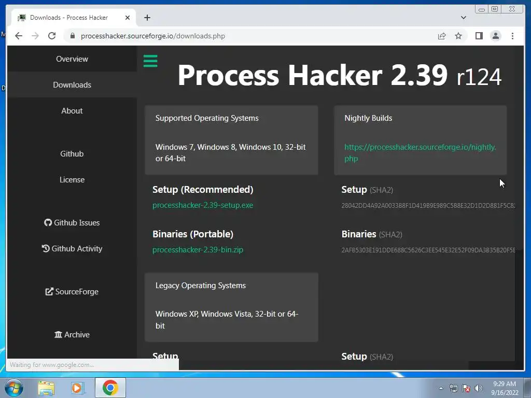Bookmark this page with star icon
Screen dimensions: 531x398
(x=458, y=36)
